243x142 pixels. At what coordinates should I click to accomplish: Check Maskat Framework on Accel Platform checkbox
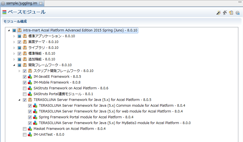25,129
